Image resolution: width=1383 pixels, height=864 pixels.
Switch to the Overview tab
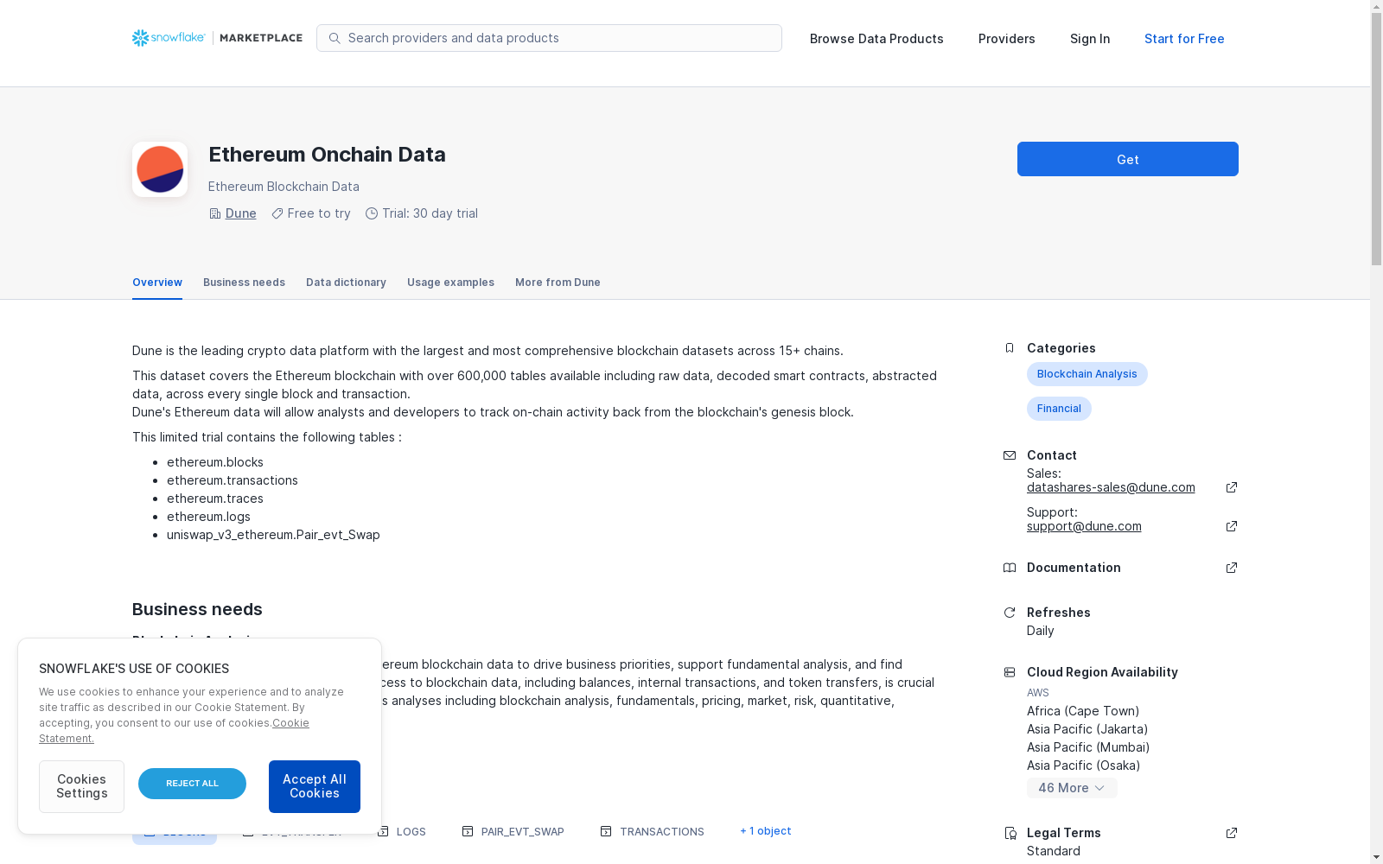pyautogui.click(x=157, y=283)
